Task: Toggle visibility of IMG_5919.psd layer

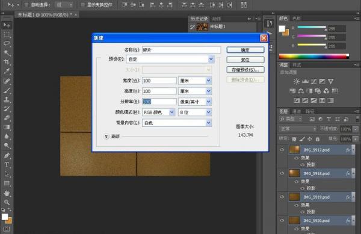Action: (x=282, y=197)
